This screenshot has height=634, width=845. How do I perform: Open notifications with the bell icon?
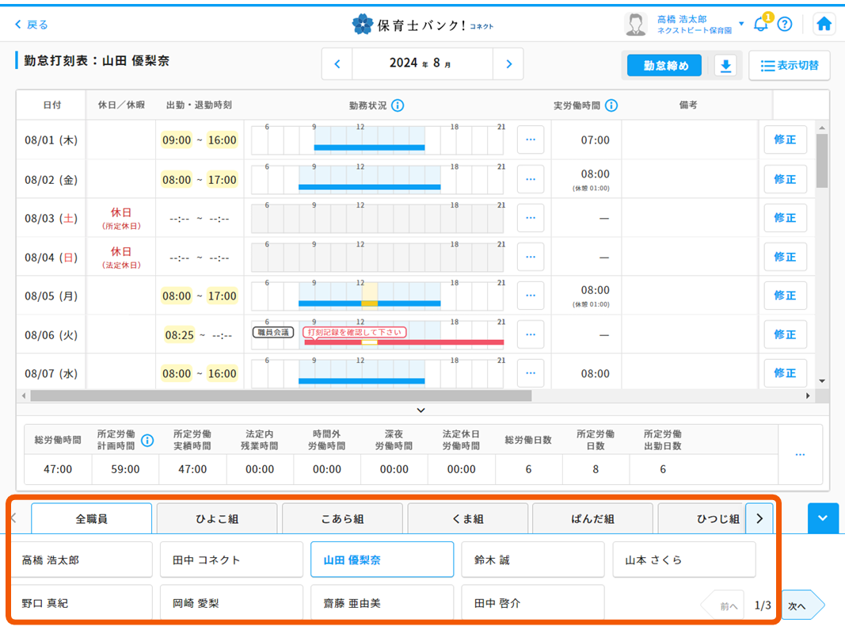point(760,25)
